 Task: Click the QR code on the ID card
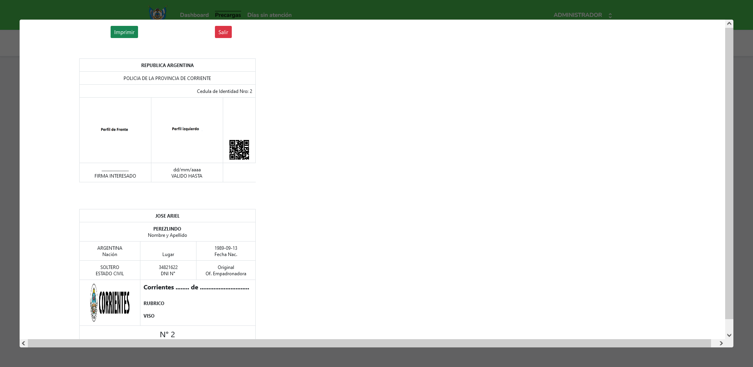tap(239, 150)
